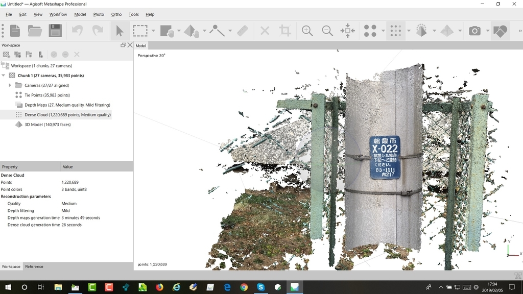Screen dimensions: 523x294
Task: Select the Navigation arrow tool
Action: [x=120, y=31]
